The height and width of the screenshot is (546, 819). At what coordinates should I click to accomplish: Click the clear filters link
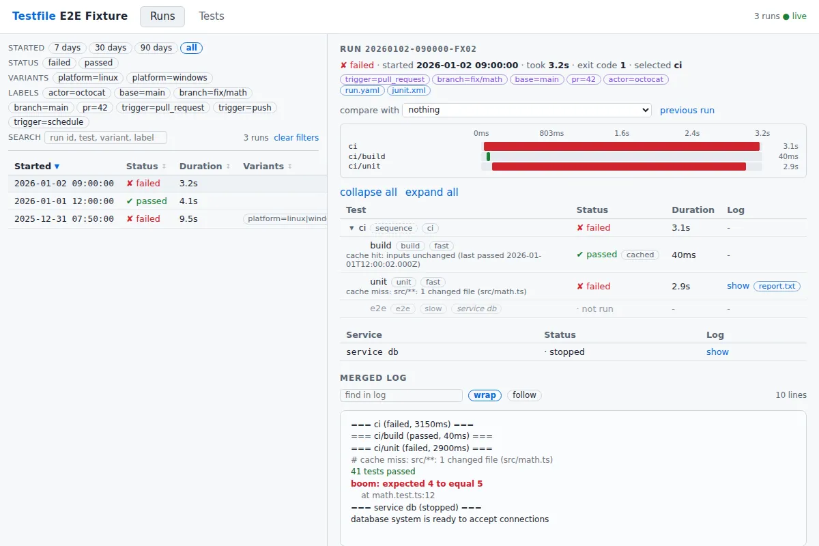(296, 138)
